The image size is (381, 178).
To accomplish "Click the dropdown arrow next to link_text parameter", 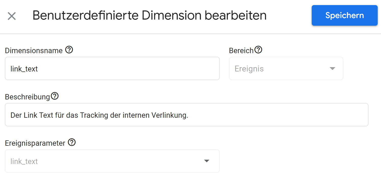I will pos(207,161).
